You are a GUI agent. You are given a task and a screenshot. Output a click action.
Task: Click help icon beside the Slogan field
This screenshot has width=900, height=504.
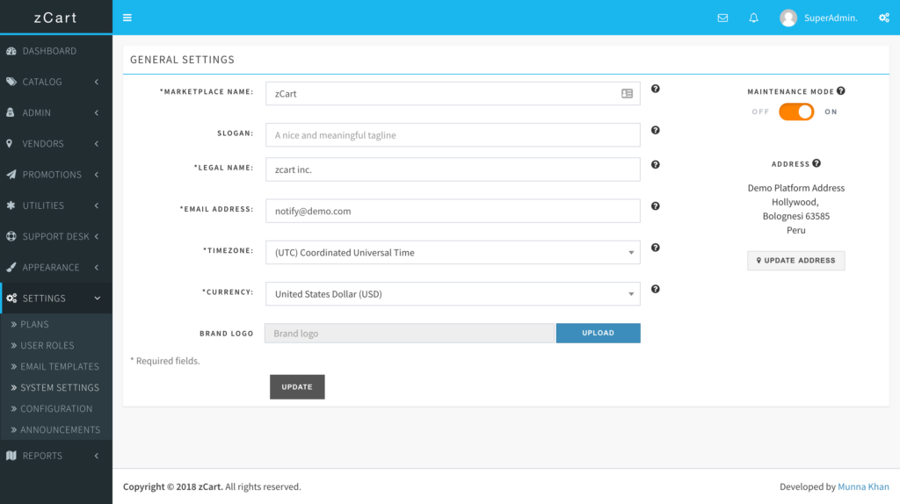pyautogui.click(x=656, y=131)
